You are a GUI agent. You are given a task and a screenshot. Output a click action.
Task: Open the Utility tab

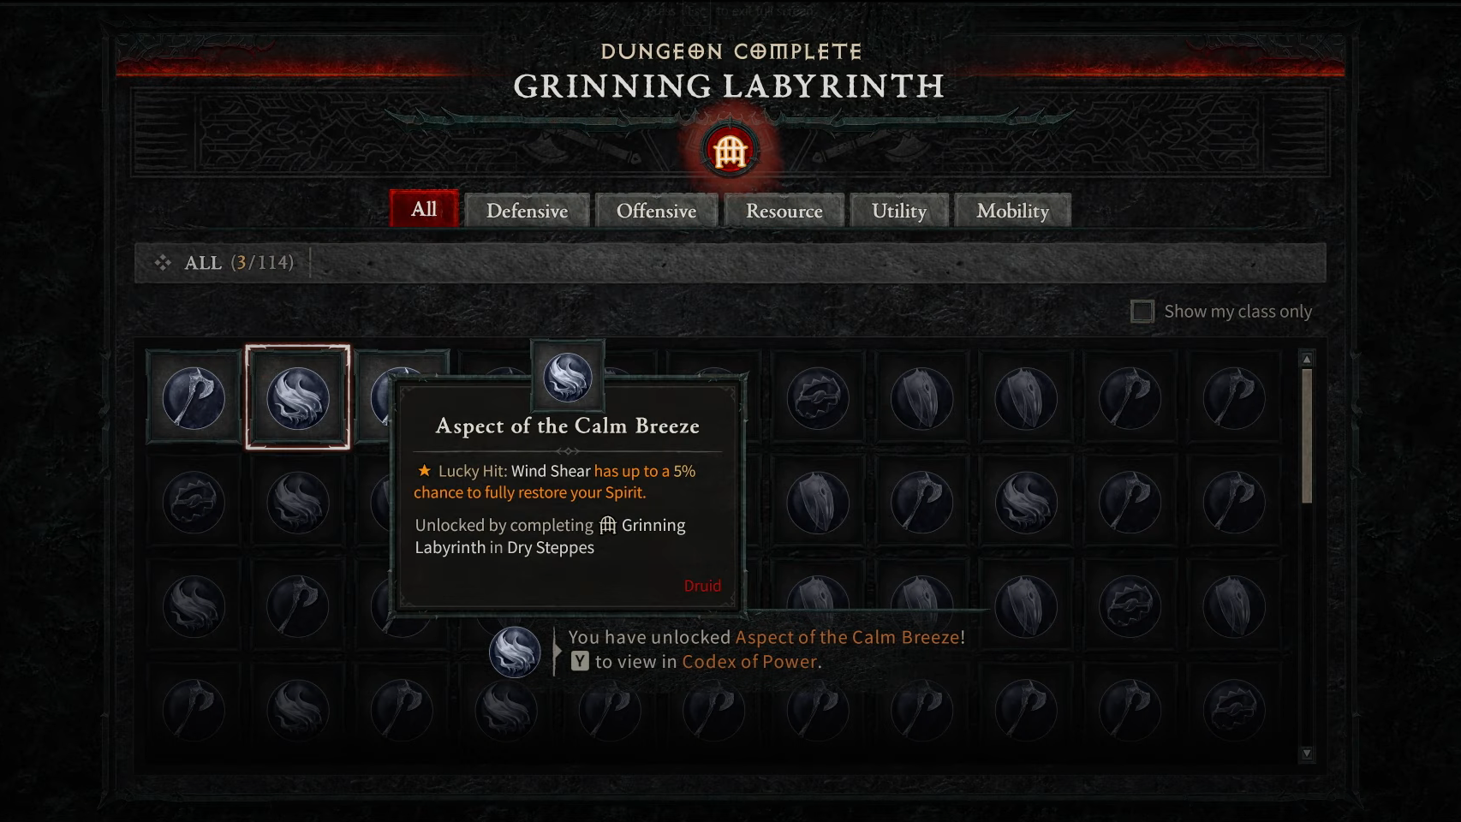(x=899, y=211)
